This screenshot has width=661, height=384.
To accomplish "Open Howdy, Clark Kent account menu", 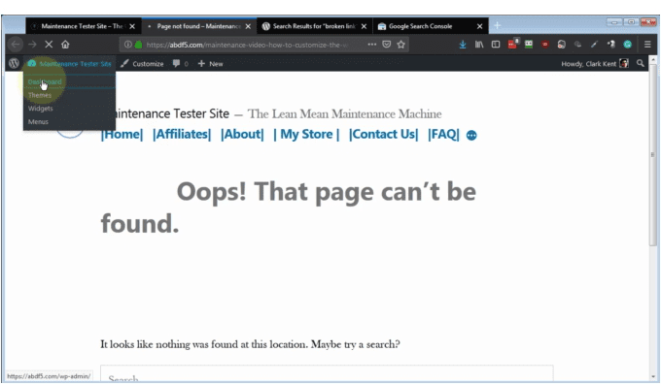I will click(595, 63).
